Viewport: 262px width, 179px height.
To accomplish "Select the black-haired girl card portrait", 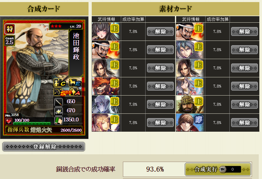I will point(106,31).
